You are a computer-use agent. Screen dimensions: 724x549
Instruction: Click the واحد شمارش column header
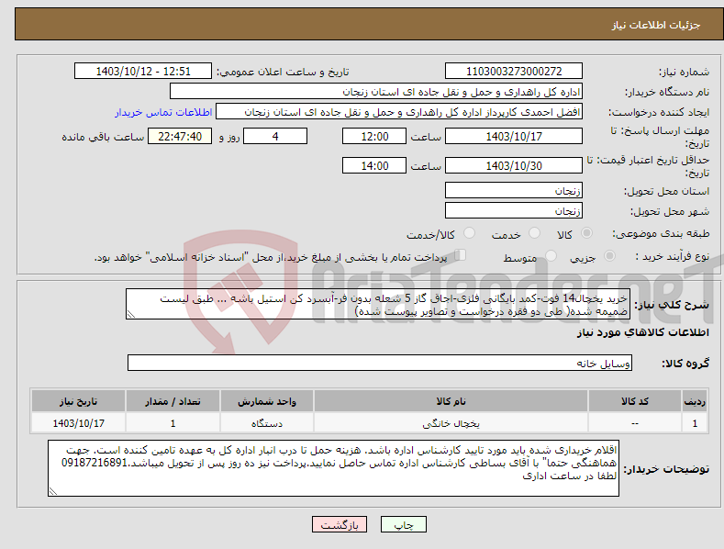tap(267, 401)
